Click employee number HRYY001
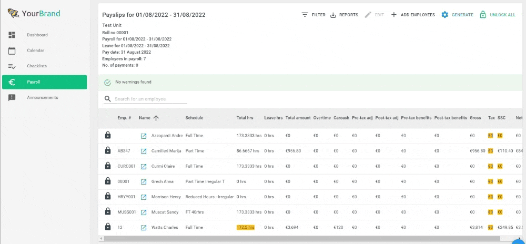 126,197
